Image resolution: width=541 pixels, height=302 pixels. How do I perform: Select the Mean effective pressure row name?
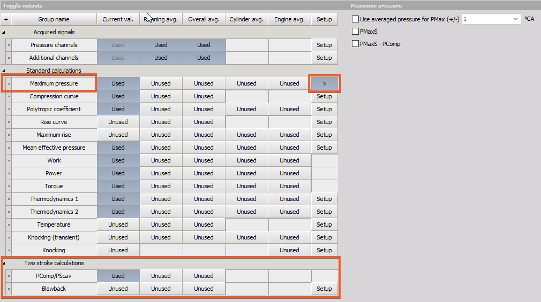54,148
